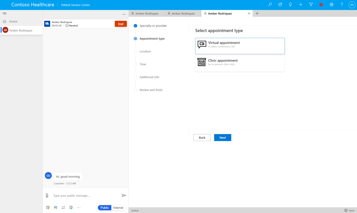Image resolution: width=357 pixels, height=213 pixels.
Task: Click the red presence status indicator
Action: 321,5
